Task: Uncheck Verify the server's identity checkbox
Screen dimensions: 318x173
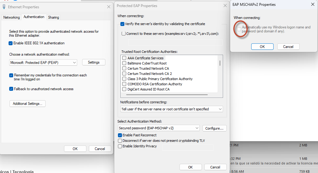Action: (123, 24)
